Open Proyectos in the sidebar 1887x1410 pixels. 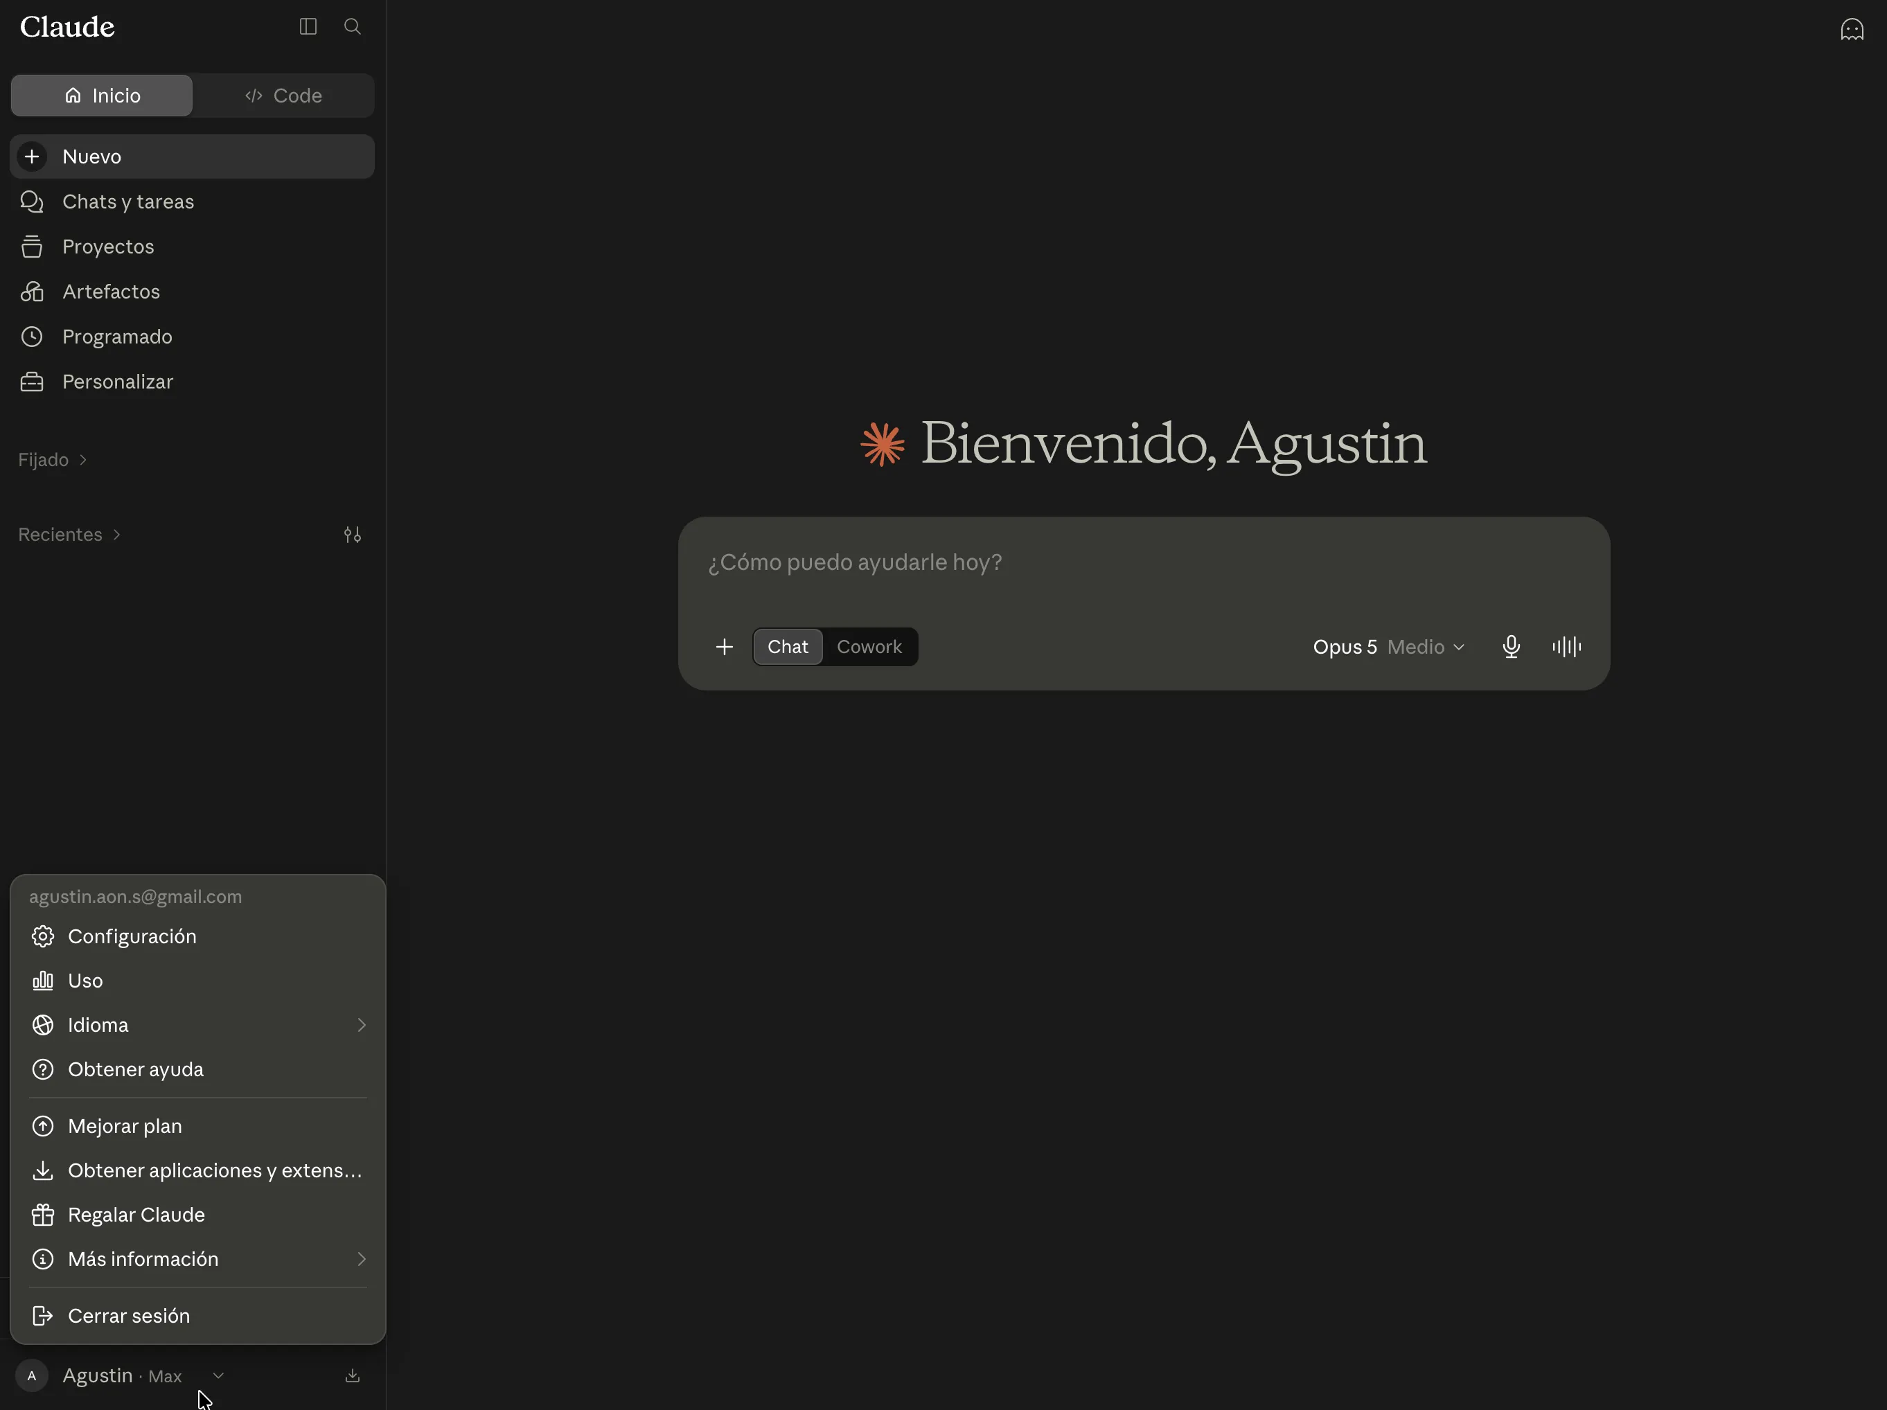192,247
